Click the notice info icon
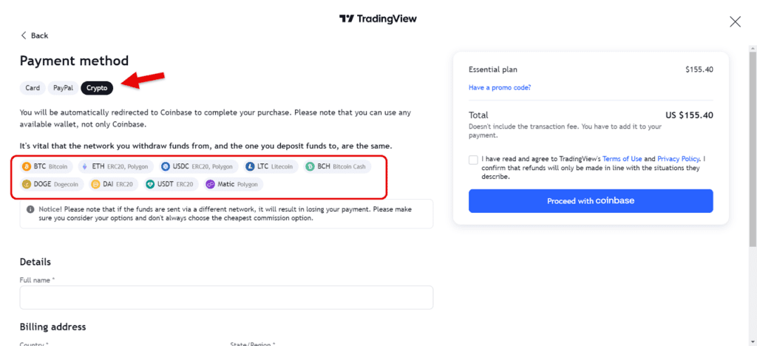Viewport: 757px width, 346px height. pyautogui.click(x=30, y=209)
